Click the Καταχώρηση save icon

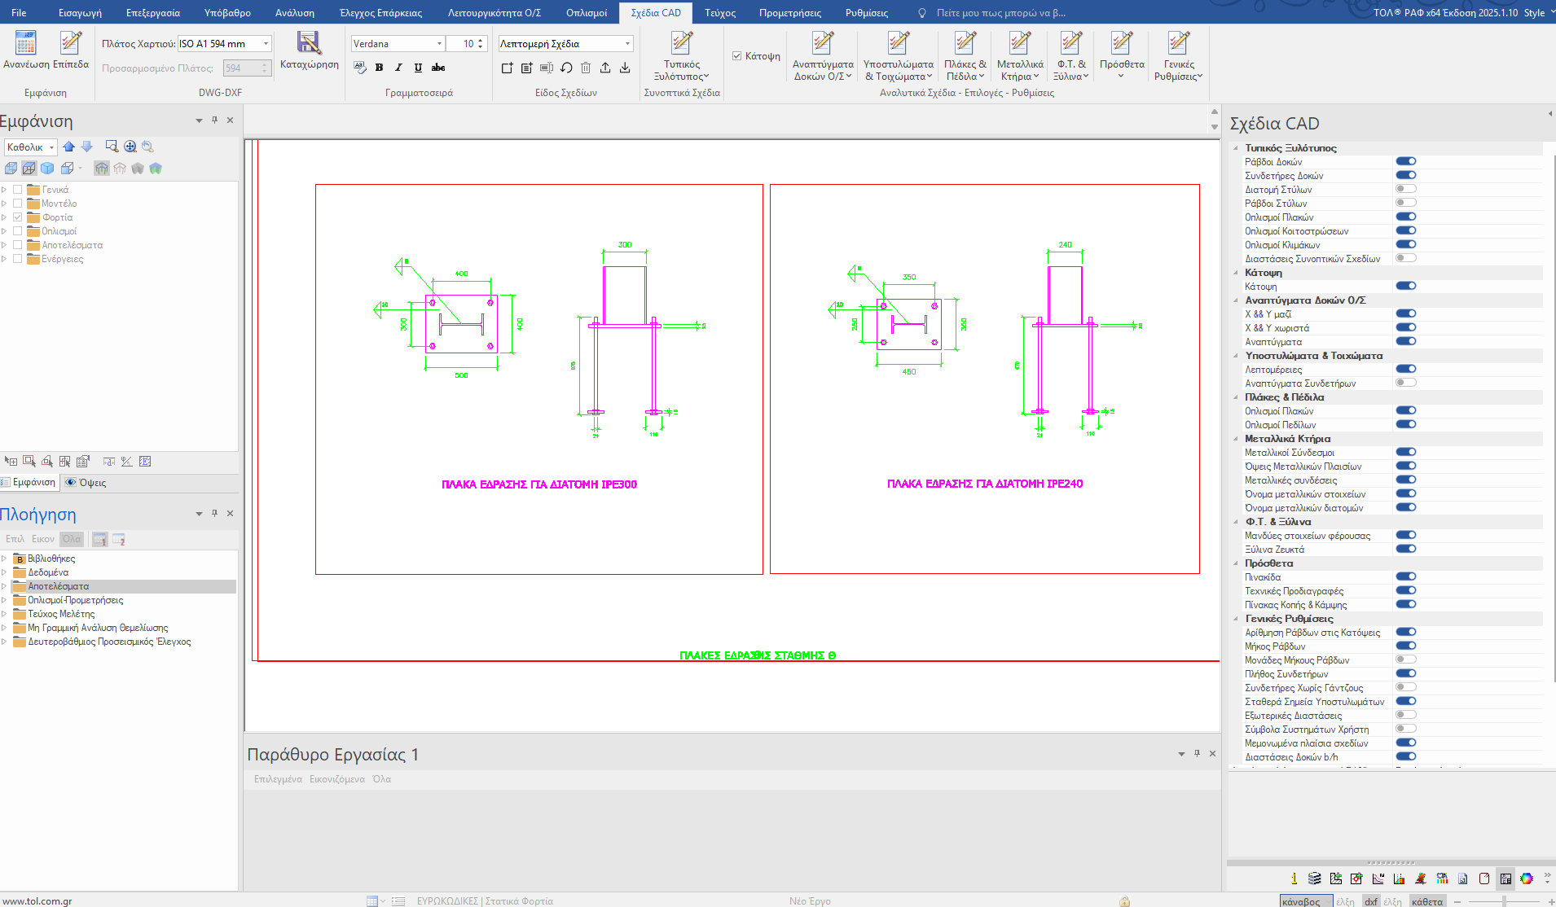coord(309,43)
